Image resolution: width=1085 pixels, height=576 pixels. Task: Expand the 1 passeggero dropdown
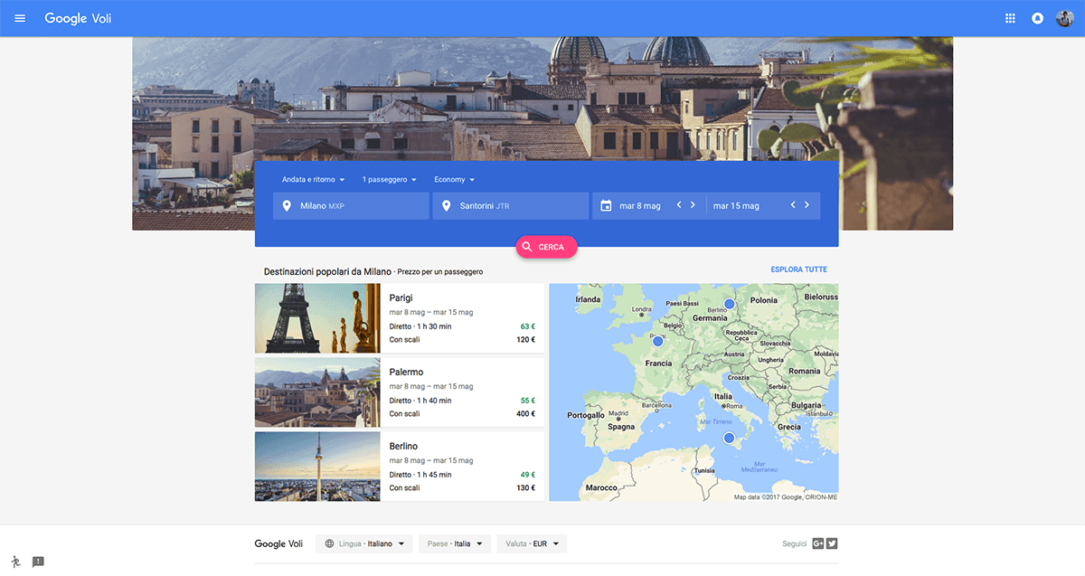pyautogui.click(x=390, y=180)
